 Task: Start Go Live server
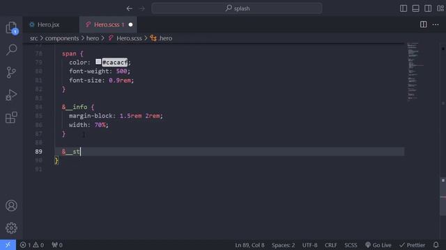click(x=378, y=245)
